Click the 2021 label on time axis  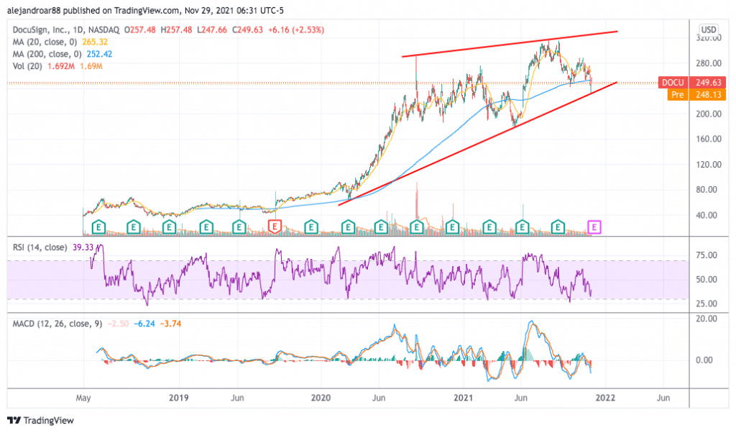(464, 398)
